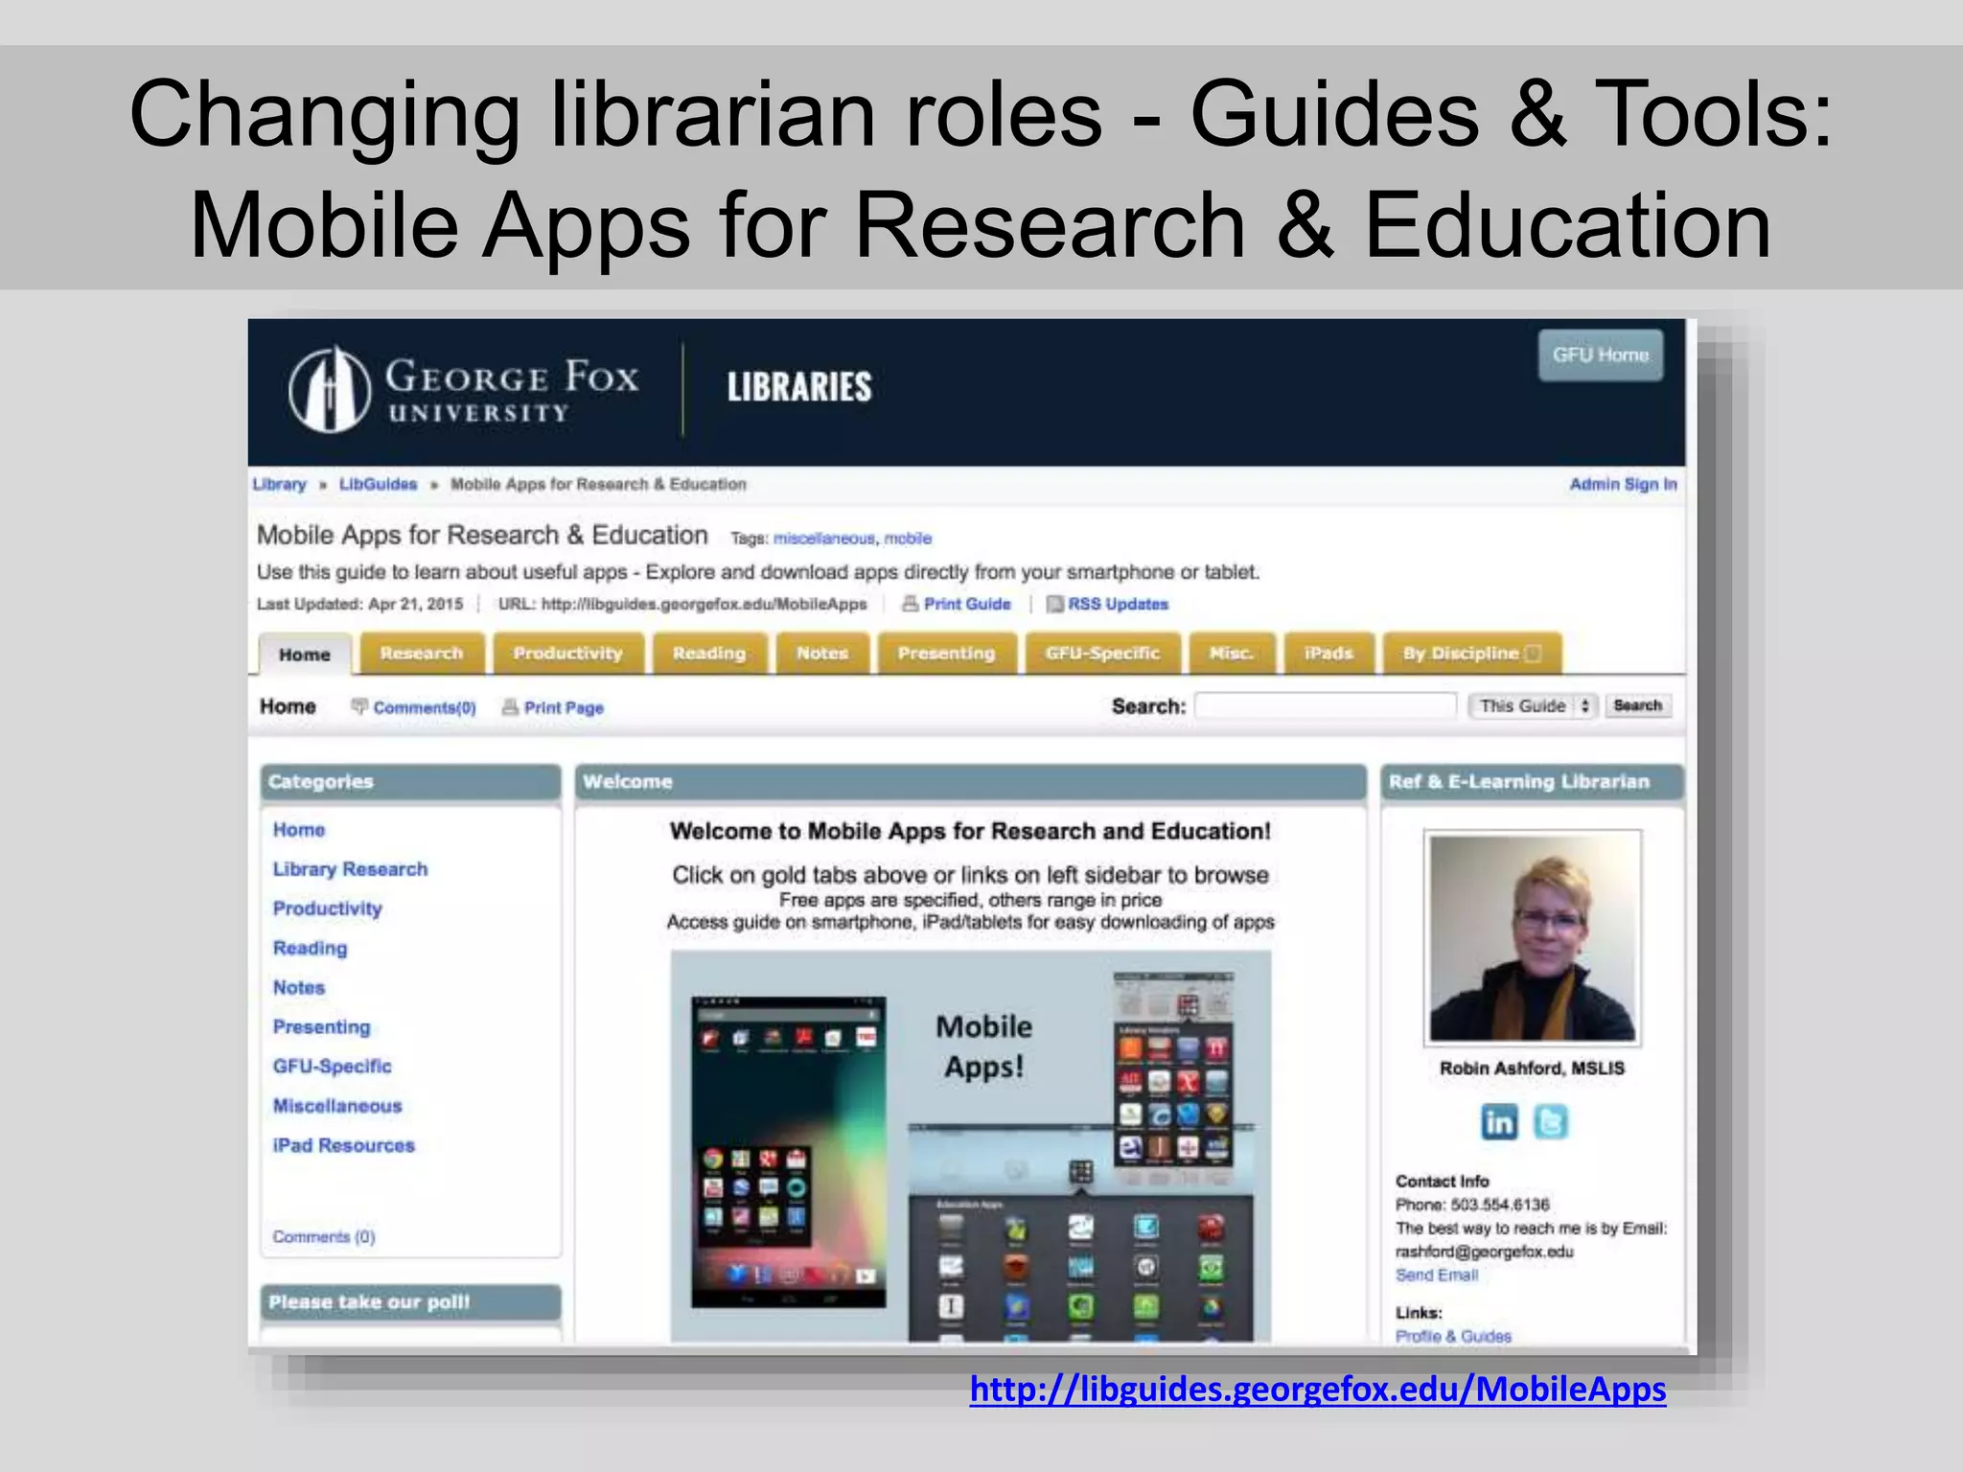Open the LinkedIn profile icon
This screenshot has height=1472, width=1963.
coord(1499,1121)
